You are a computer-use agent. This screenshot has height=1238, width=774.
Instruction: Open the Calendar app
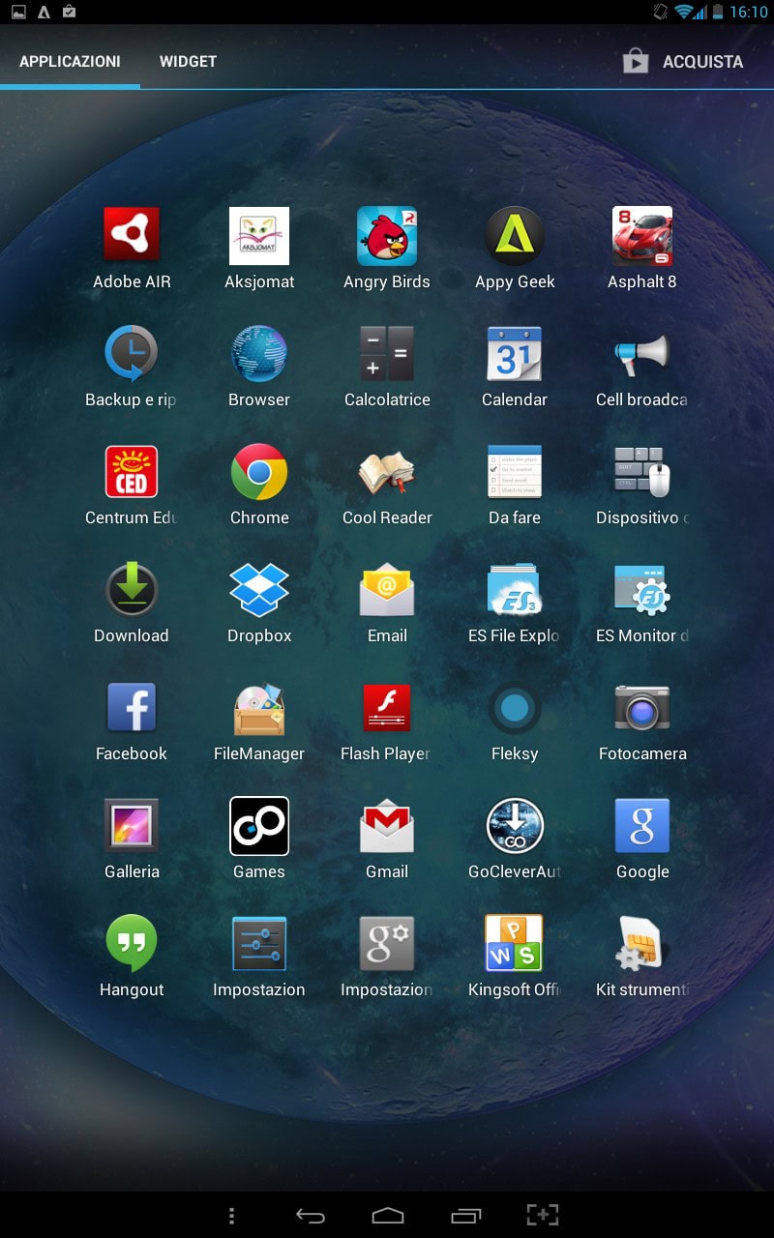515,368
